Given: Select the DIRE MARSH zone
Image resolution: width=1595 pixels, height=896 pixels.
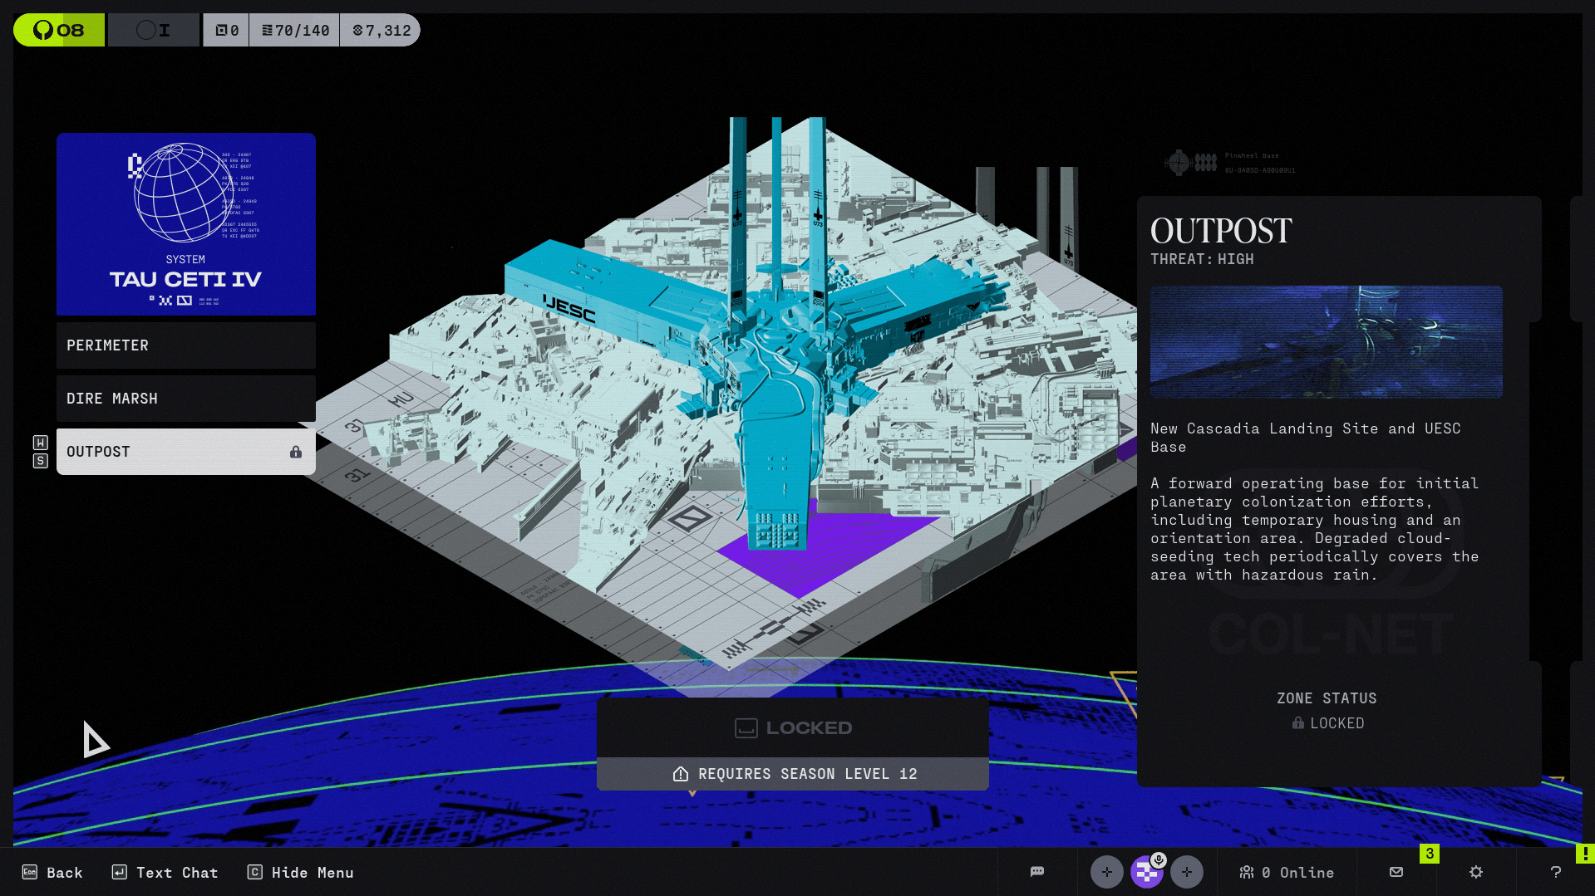Looking at the screenshot, I should [x=185, y=399].
